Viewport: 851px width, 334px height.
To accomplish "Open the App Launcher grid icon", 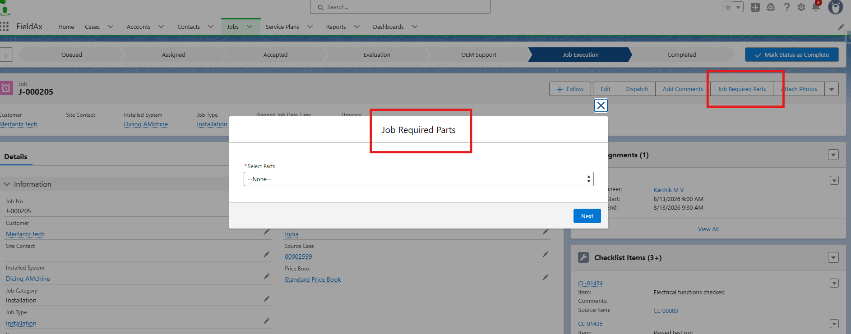I will (x=5, y=27).
